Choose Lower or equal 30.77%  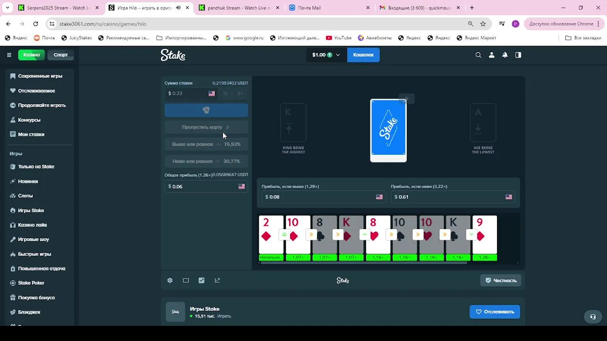(x=206, y=161)
